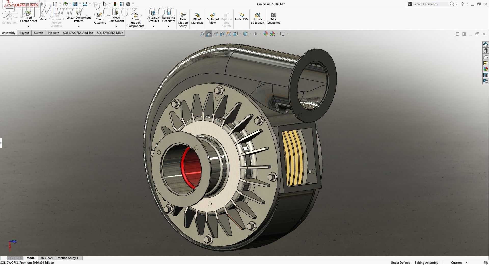Take a Snapshot of the assembly
The width and height of the screenshot is (489, 265).
(274, 18)
